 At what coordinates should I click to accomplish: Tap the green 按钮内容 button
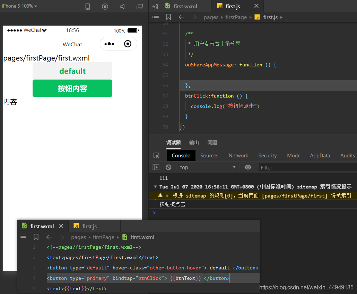click(x=72, y=88)
